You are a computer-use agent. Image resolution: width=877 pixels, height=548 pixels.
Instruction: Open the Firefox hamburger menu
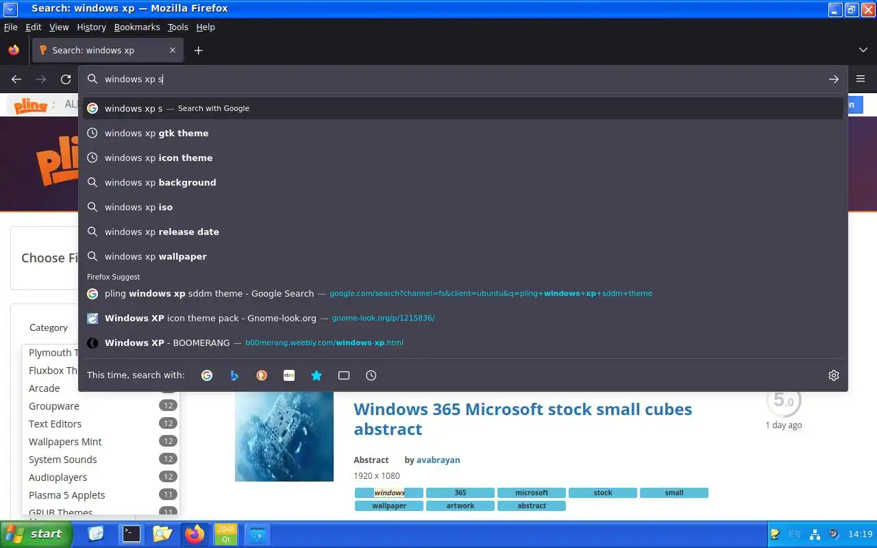[x=861, y=79]
